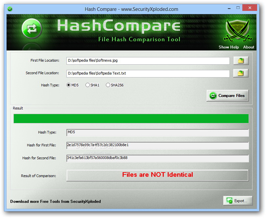Click the Result of Comparison label
266x218 pixels.
pos(38,176)
